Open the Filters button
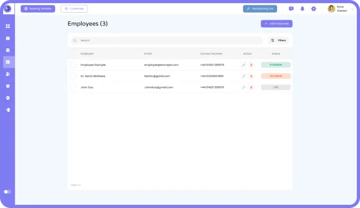The image size is (360, 208). [x=278, y=41]
